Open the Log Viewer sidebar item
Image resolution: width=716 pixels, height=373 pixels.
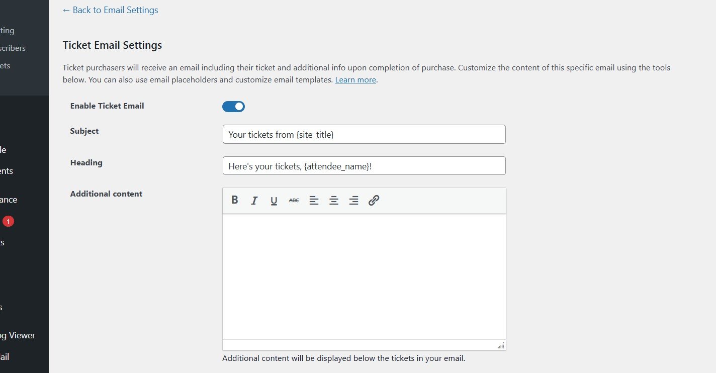coord(18,335)
